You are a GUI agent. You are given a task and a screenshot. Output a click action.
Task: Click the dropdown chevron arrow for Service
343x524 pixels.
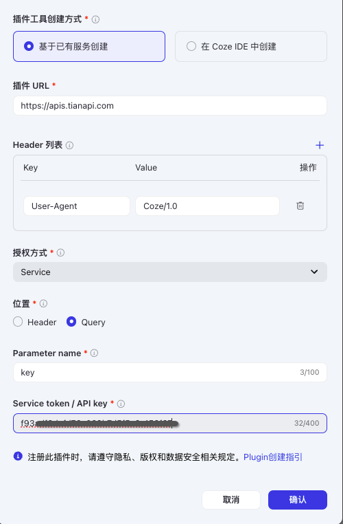(x=314, y=272)
